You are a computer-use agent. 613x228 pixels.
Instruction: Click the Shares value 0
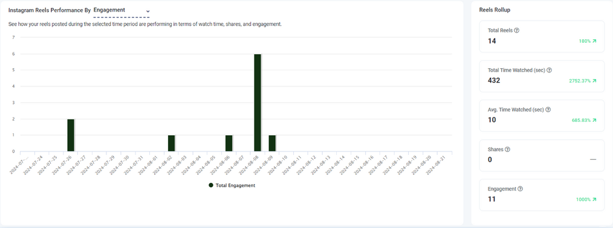point(490,160)
